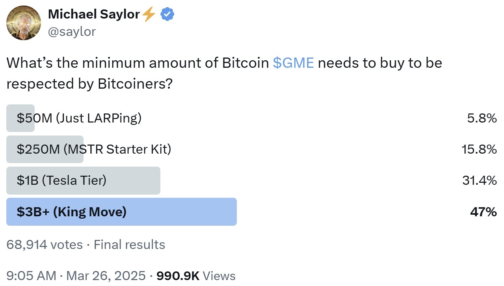This screenshot has width=504, height=286.
Task: Pick the $3B+ (King Move) poll option
Action: coord(72,212)
